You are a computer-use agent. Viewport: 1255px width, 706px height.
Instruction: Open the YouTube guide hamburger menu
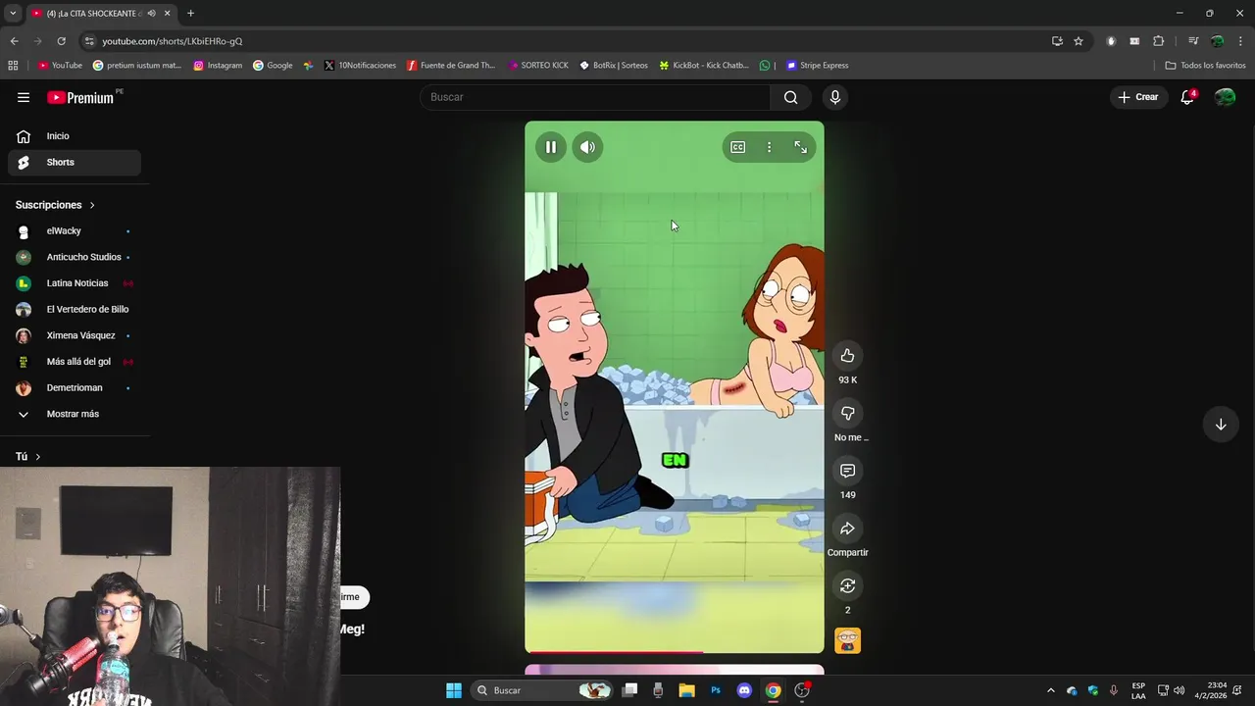tap(24, 97)
